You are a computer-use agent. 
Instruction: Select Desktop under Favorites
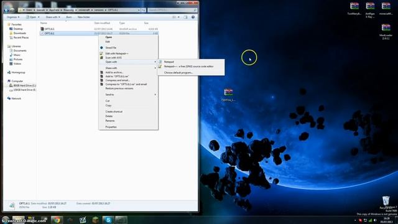click(18, 29)
